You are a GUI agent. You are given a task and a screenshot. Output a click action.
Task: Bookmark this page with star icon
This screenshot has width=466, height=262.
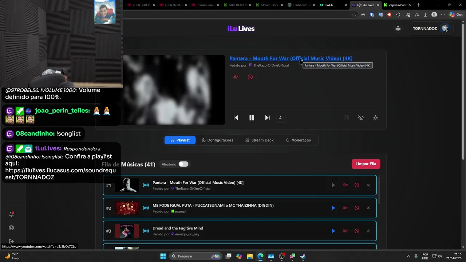click(354, 15)
